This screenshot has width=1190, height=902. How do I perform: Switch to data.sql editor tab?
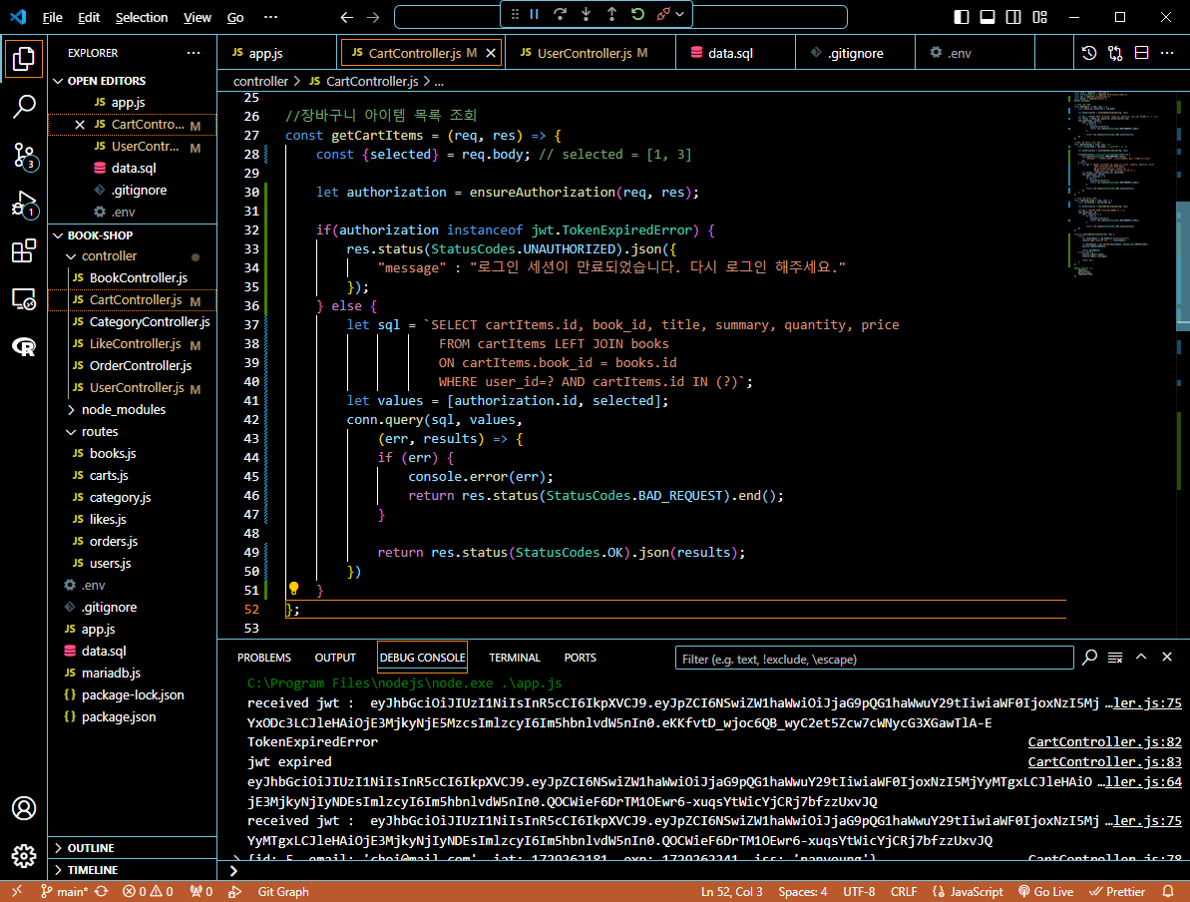734,53
